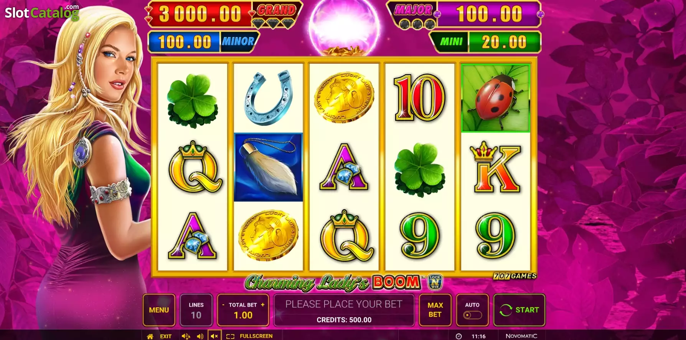
Task: Click the Lock N Win logo badge
Action: coord(435,282)
